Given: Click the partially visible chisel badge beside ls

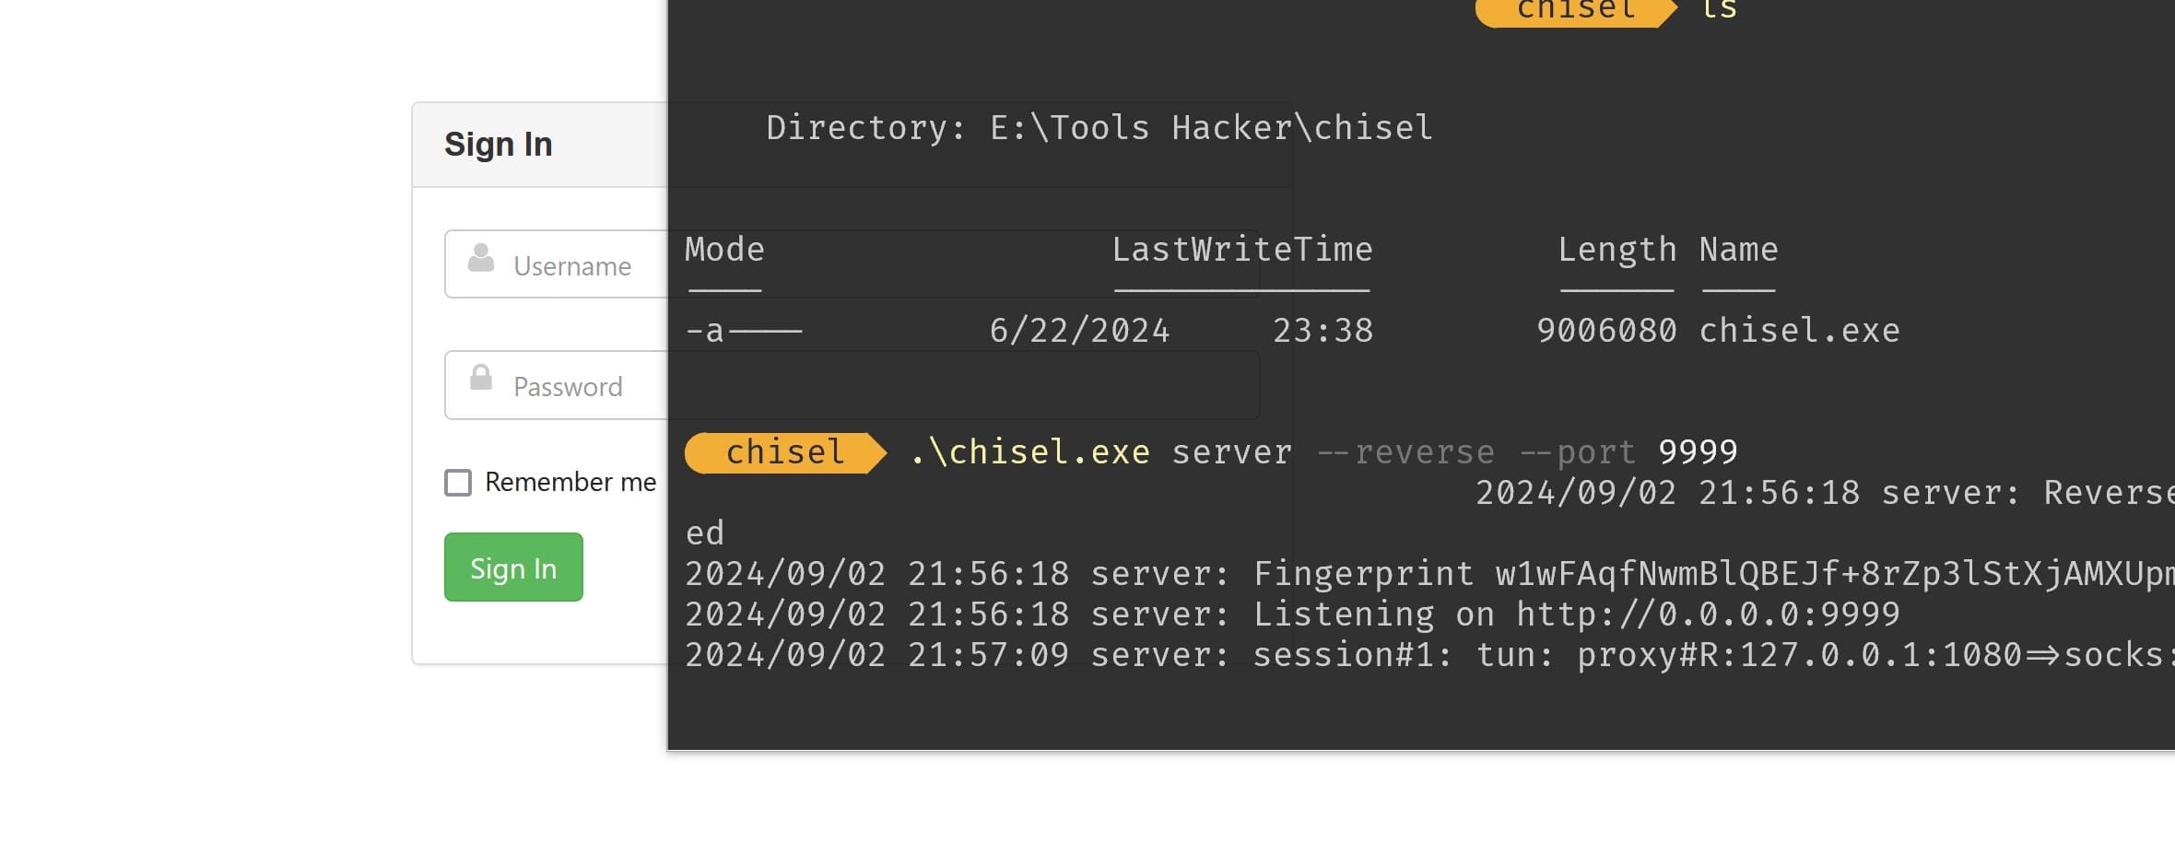Looking at the screenshot, I should click(x=1577, y=12).
